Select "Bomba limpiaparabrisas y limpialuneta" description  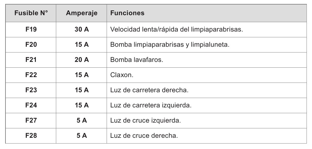pos(170,45)
